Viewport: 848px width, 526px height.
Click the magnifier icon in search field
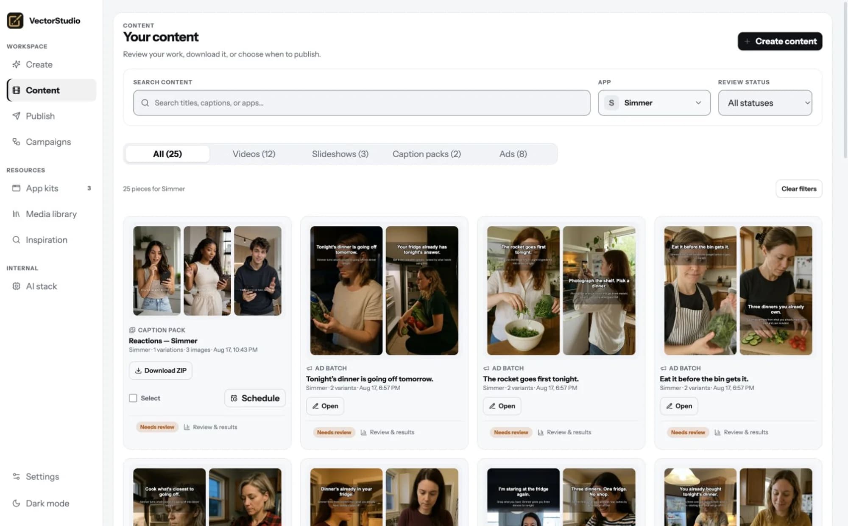click(x=145, y=103)
